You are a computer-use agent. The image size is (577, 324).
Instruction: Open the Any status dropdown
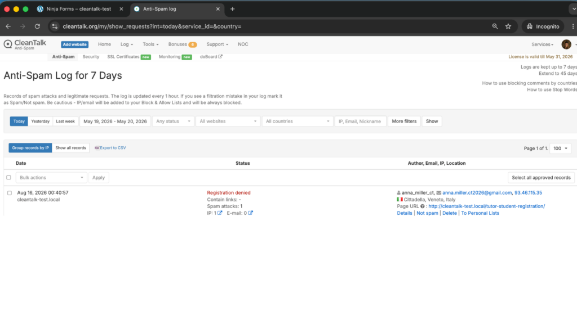pos(173,121)
